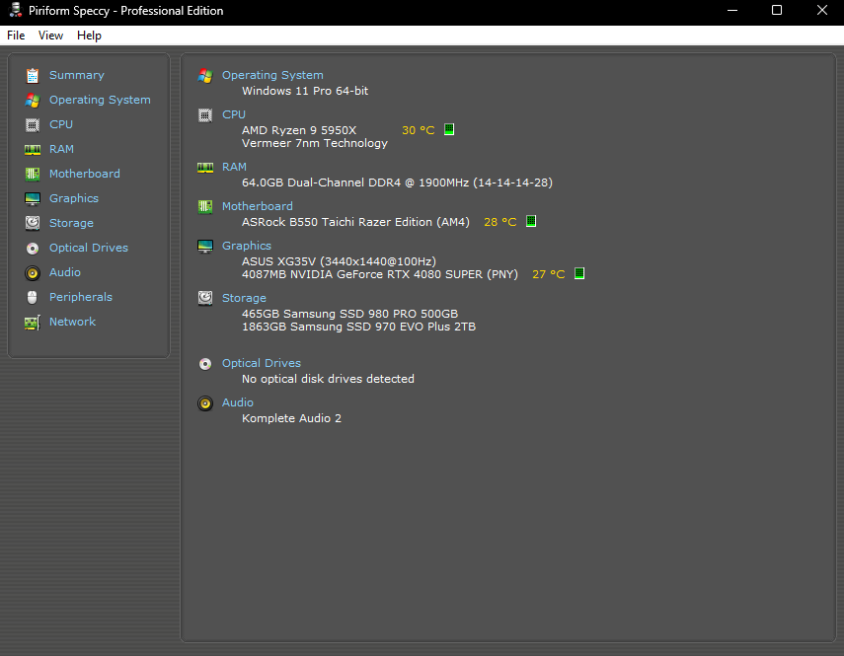Click the Speccy app icon in title bar

pos(16,10)
